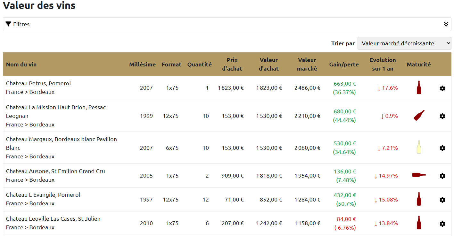The height and width of the screenshot is (236, 454).
Task: Open Chateau Petrus, Pomerol wine entry
Action: pos(38,83)
